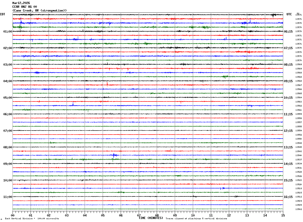
Task: Select the 05:00 CDT row label
Action: [x=8, y=98]
